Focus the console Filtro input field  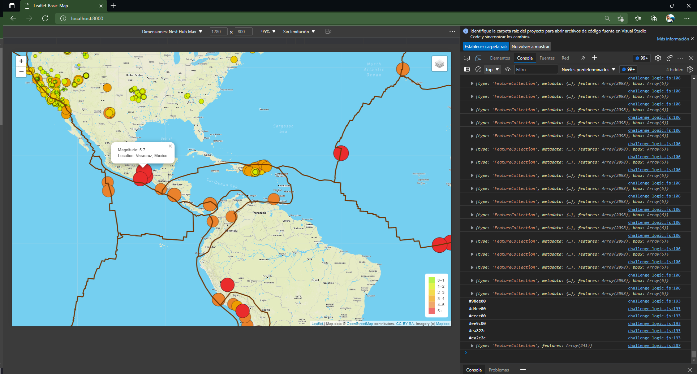tap(535, 69)
